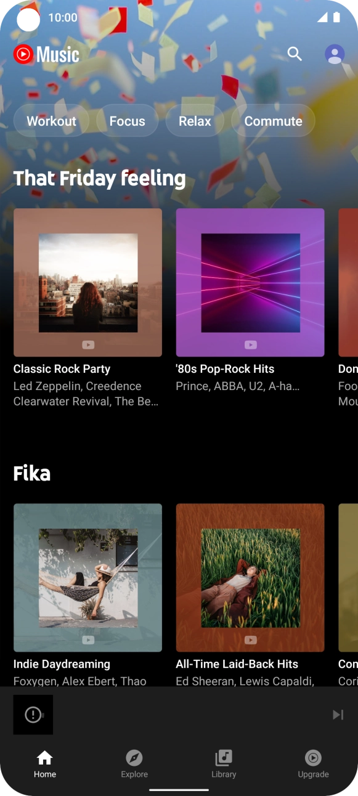
Task: Tap the Classic Rock Party title
Action: 62,369
